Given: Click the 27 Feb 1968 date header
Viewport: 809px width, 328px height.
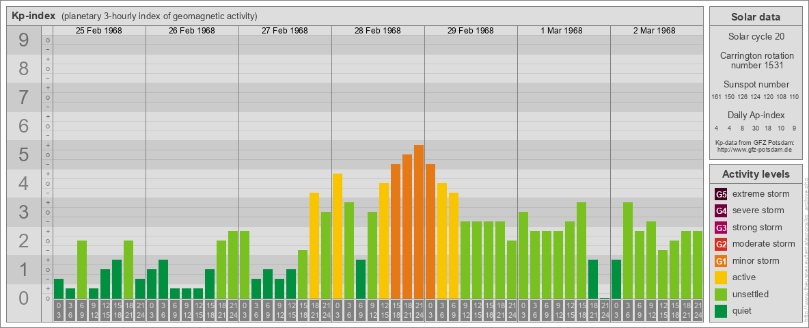Looking at the screenshot, I should coord(285,31).
